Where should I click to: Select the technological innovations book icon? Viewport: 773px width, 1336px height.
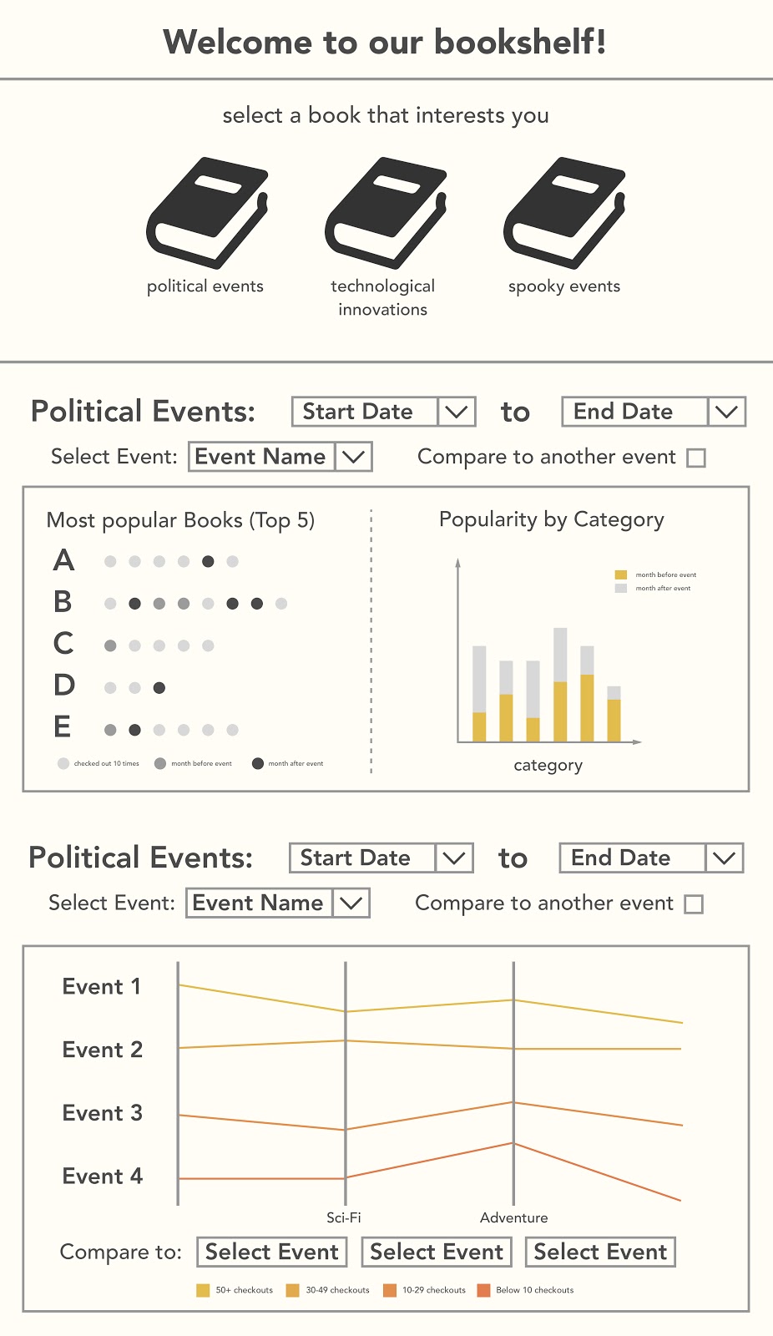coord(386,213)
